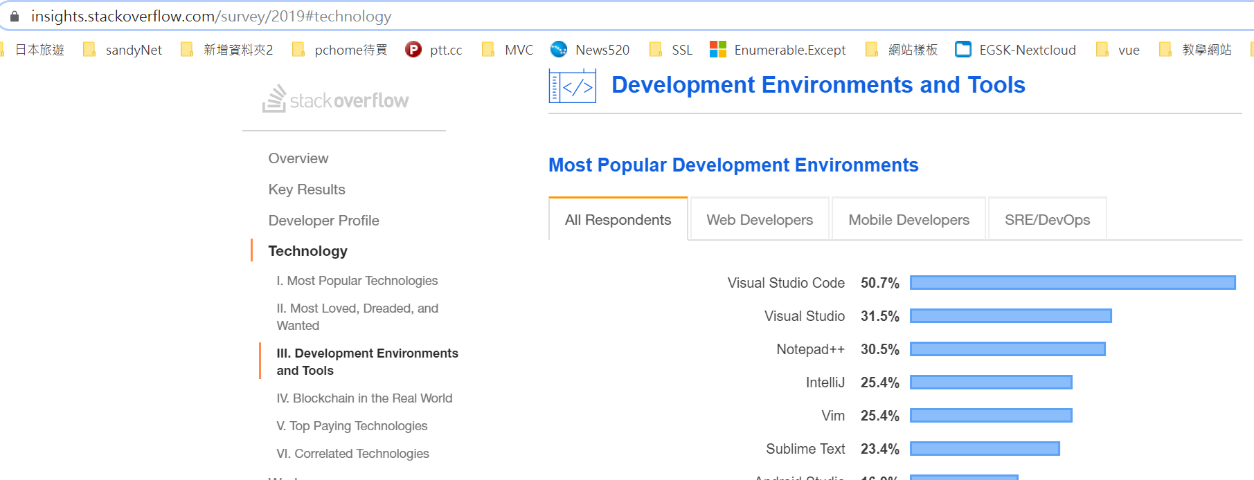Open the vue bookmark folder

click(x=1118, y=50)
